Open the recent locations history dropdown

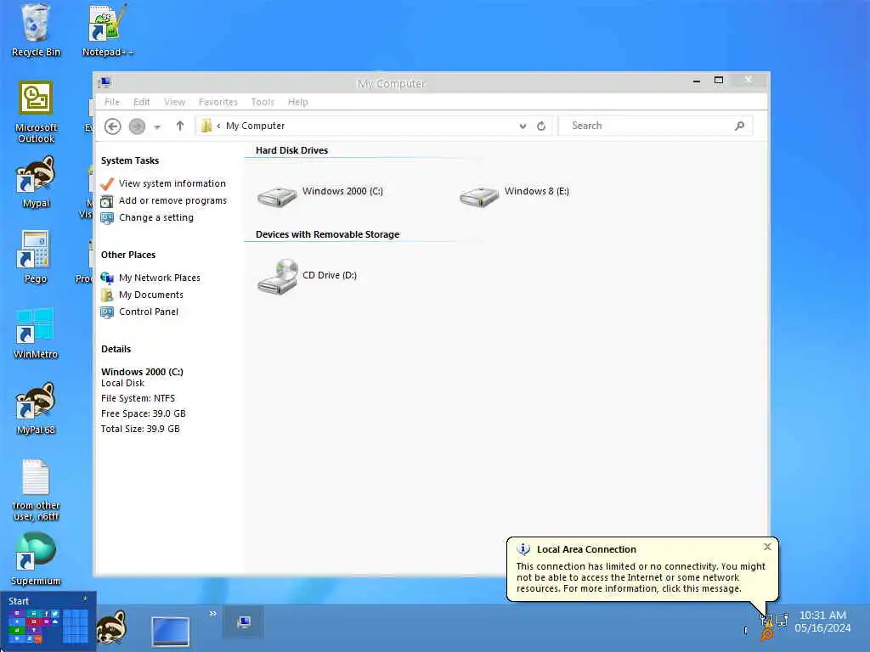click(157, 127)
